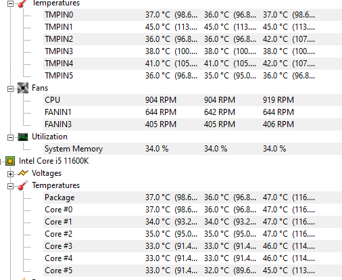Select the CPU fan row
Image resolution: width=342 pixels, height=280 pixels.
193,100
